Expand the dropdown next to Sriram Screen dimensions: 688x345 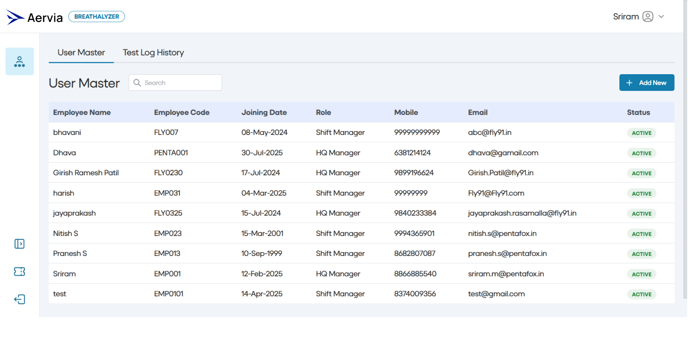click(662, 17)
